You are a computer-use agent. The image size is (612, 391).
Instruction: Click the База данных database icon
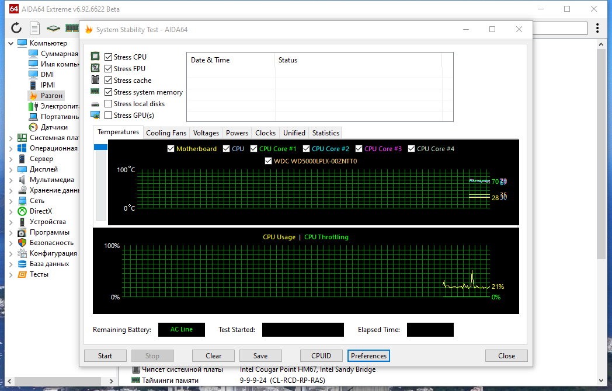[22, 264]
